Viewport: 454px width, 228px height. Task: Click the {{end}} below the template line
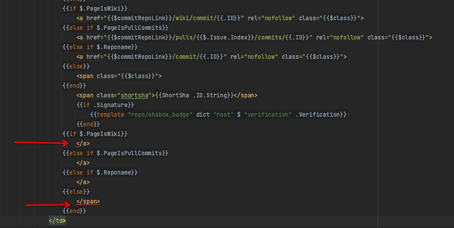point(88,124)
